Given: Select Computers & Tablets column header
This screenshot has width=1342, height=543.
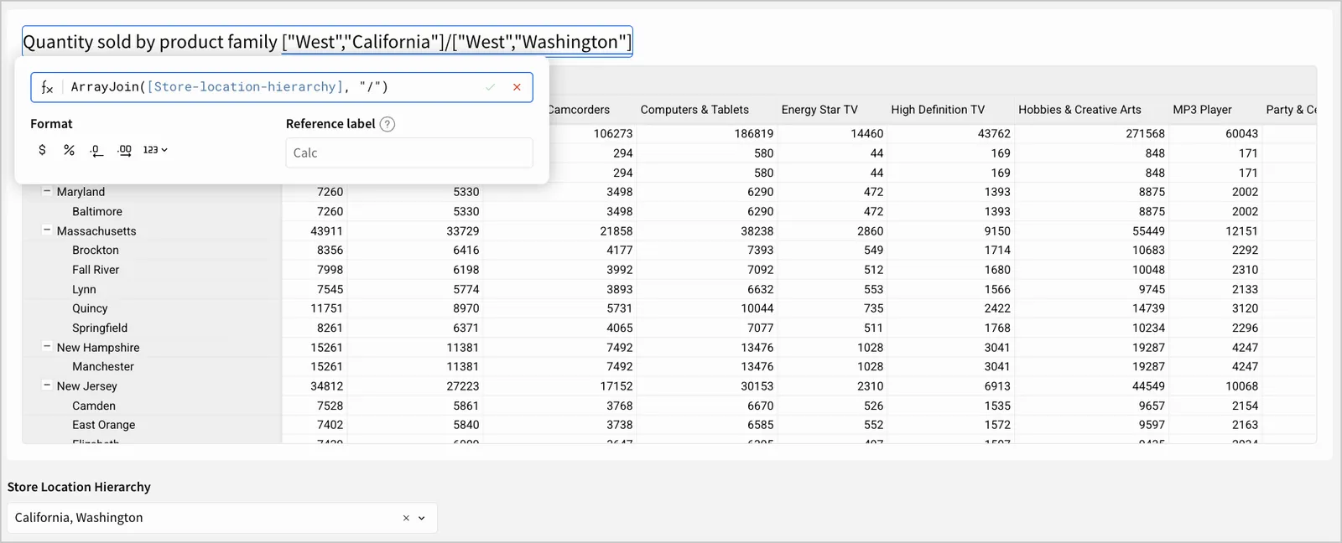Looking at the screenshot, I should coord(694,110).
